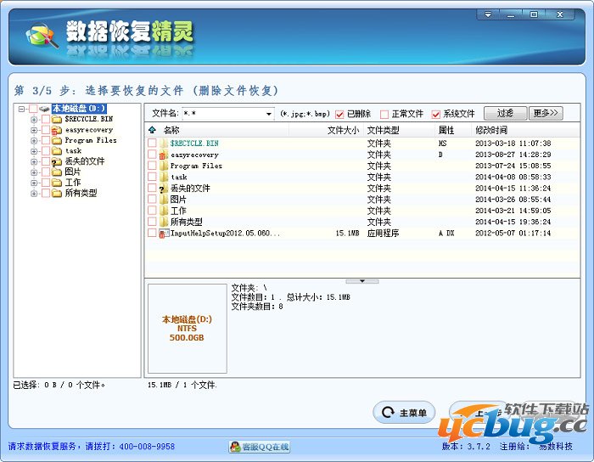The width and height of the screenshot is (594, 462).
Task: Expand the 丢失的文件 tree node
Action: (34, 162)
